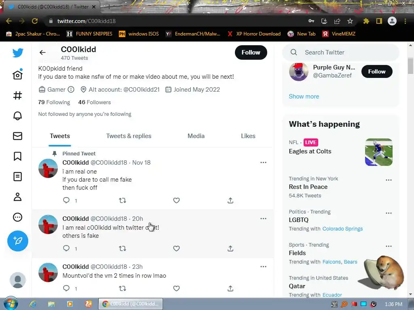Open the 79 Following list
414x310 pixels.
pyautogui.click(x=54, y=102)
